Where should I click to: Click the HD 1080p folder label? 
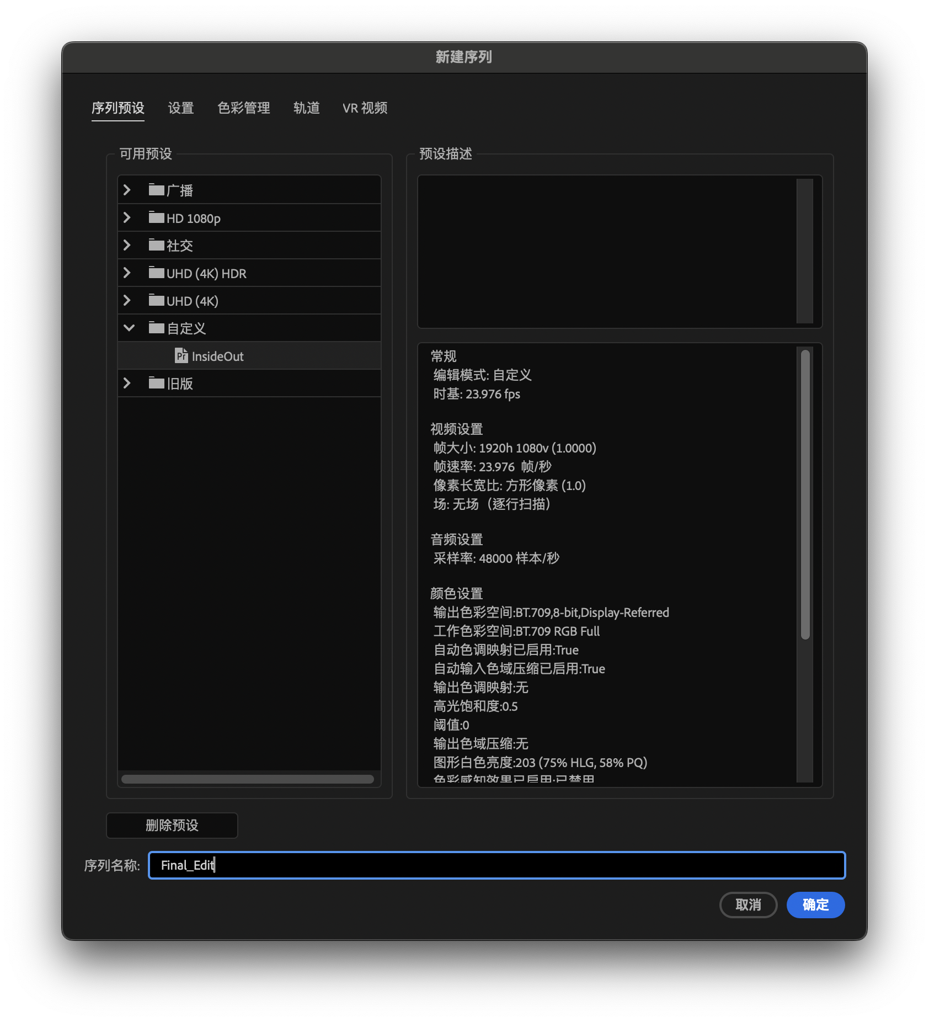(x=194, y=219)
